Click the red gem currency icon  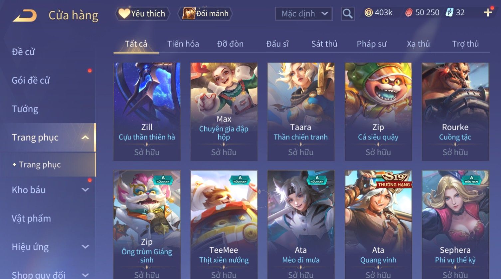pos(409,13)
